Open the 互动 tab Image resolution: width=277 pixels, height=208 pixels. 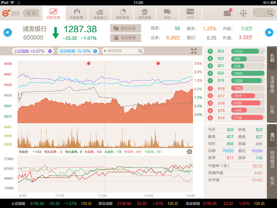167,13
